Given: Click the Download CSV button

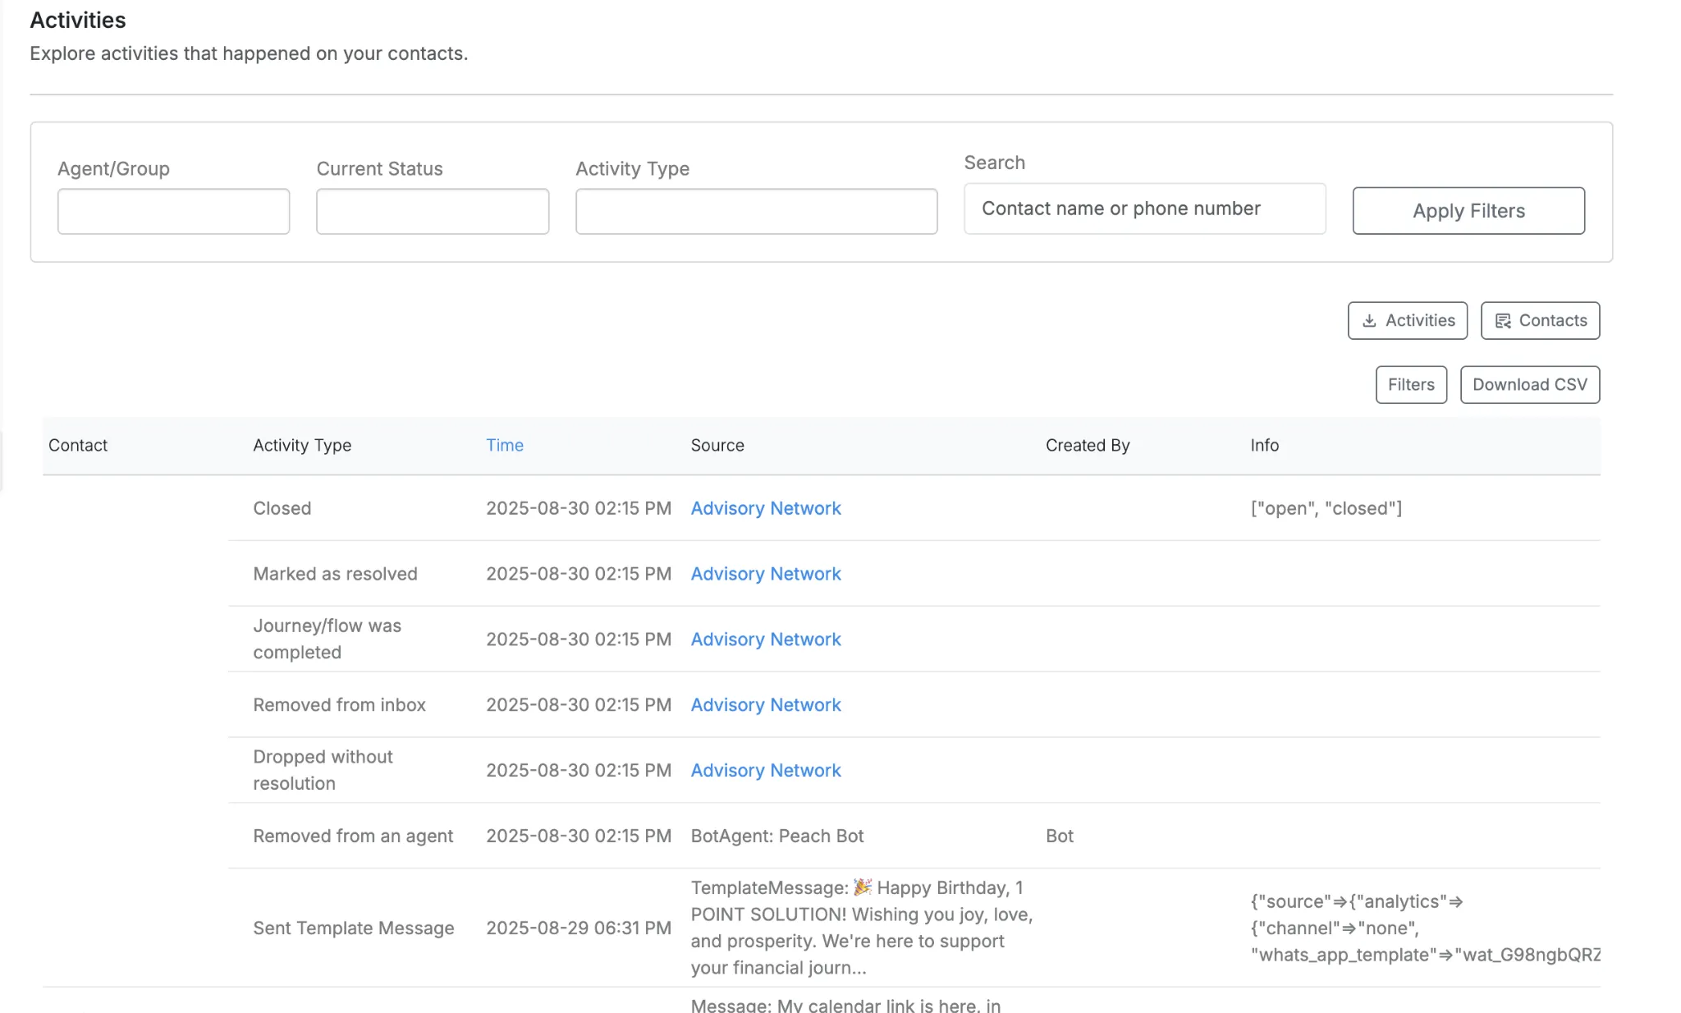Looking at the screenshot, I should point(1529,385).
